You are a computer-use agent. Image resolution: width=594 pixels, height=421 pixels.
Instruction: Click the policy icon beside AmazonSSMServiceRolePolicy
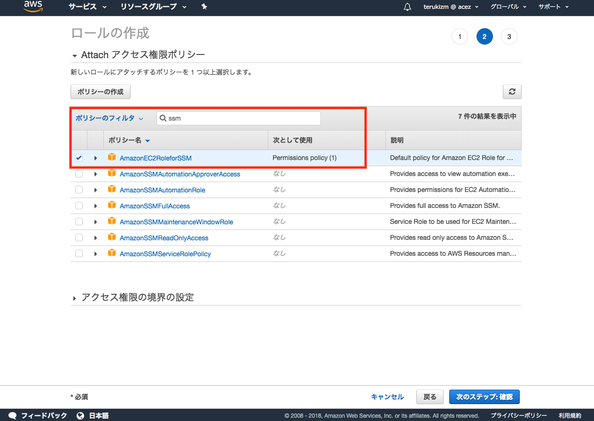pos(112,253)
